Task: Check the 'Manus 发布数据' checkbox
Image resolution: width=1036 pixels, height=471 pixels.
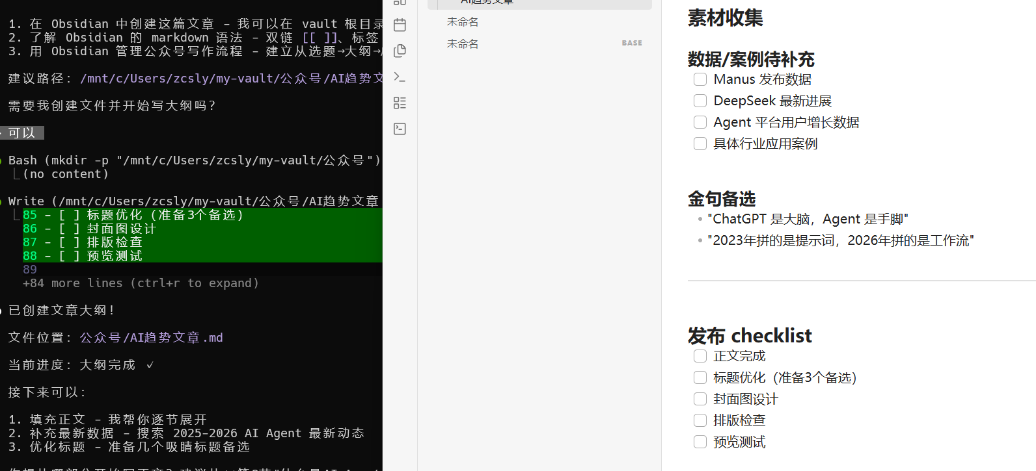Action: [700, 79]
